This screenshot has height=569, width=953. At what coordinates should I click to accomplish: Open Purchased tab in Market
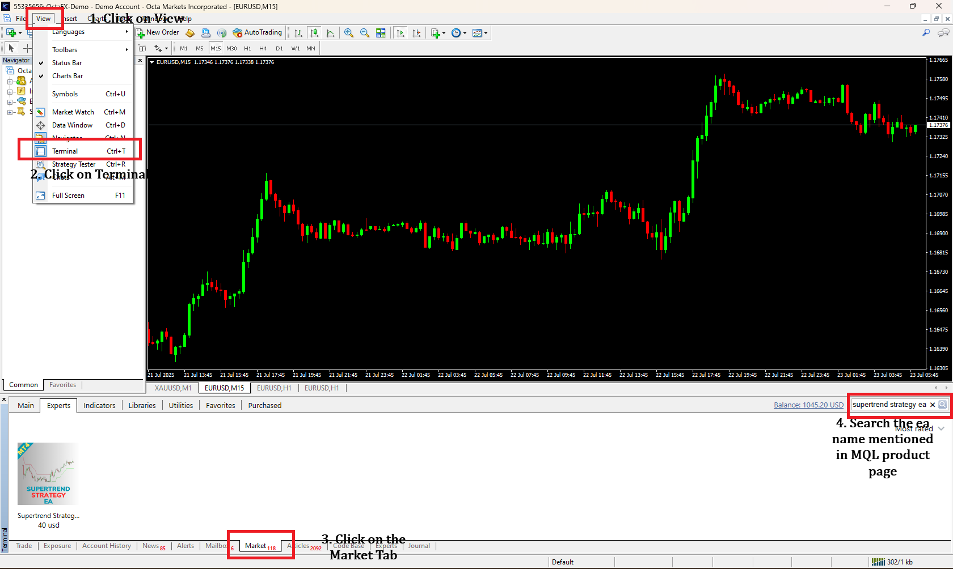click(265, 406)
